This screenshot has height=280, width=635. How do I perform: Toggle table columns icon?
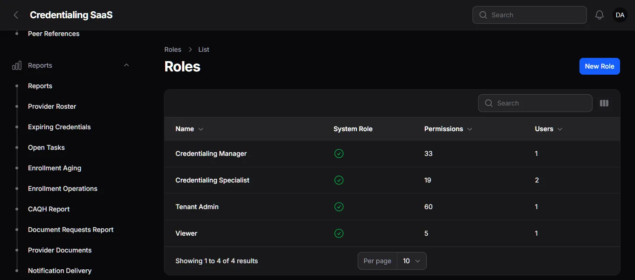pyautogui.click(x=604, y=103)
